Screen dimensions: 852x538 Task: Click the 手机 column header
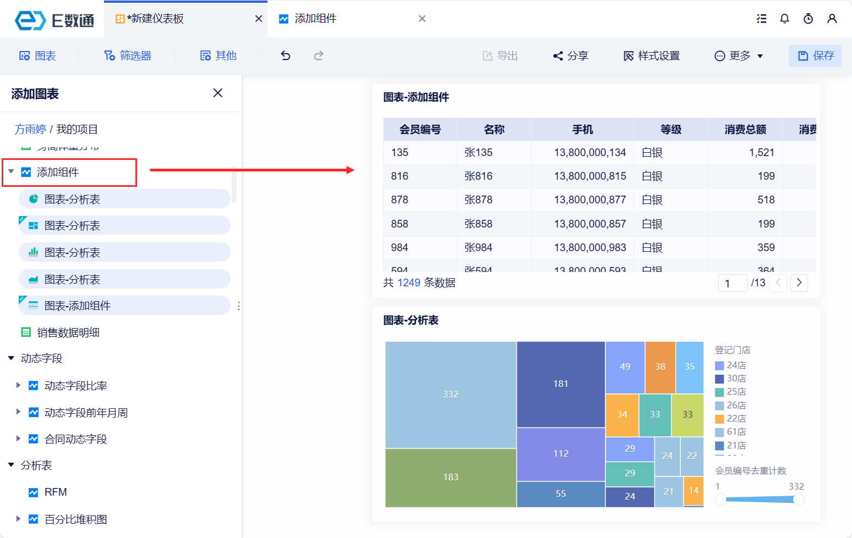582,130
